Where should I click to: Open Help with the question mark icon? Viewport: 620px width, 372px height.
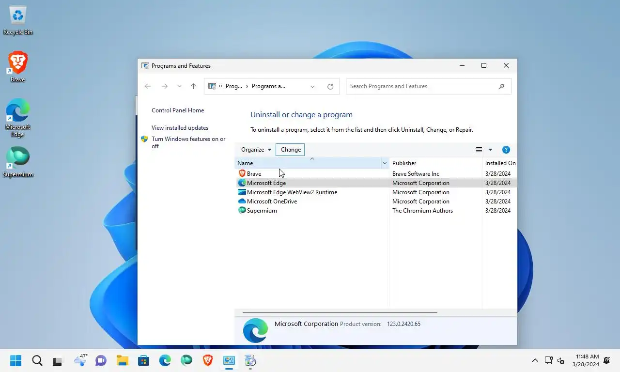pyautogui.click(x=506, y=150)
